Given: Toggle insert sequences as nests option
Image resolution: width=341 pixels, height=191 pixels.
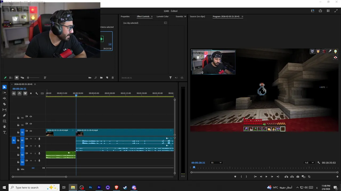Looking at the screenshot, I should 14,93.
